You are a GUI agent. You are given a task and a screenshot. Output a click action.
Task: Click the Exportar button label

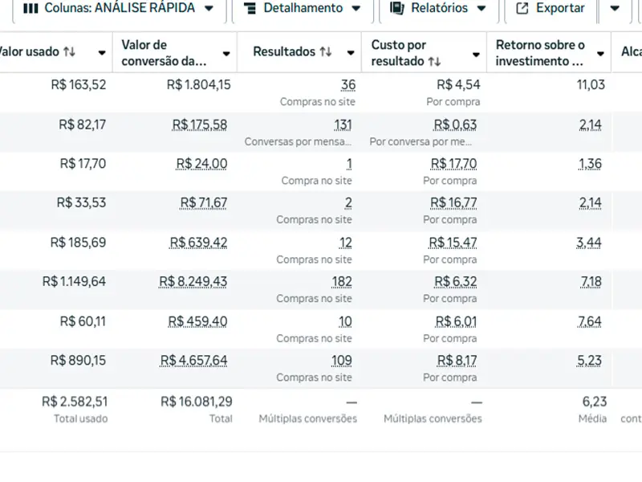click(x=560, y=8)
